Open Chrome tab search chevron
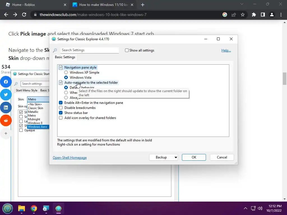The image size is (287, 215). 242,4
